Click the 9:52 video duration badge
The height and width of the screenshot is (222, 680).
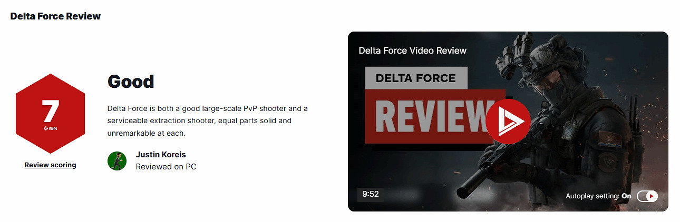tap(371, 194)
